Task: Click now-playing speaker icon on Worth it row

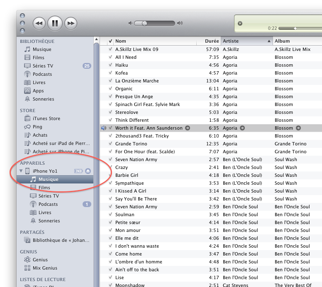Action: [x=104, y=128]
